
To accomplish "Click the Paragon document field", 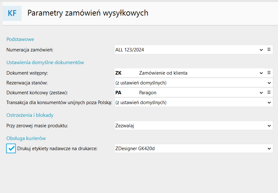I will pos(191,93).
